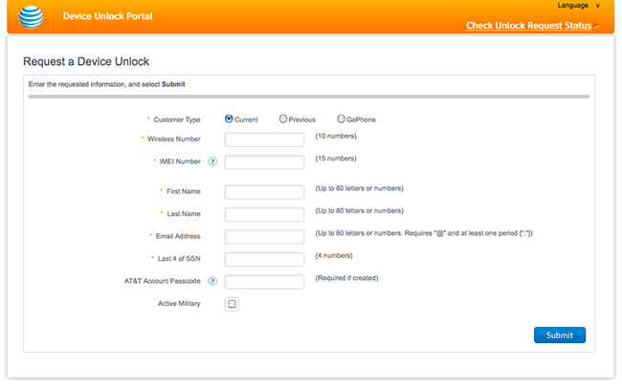This screenshot has width=622, height=388.
Task: Open the AT&T Account Passcode help icon
Action: coord(213,281)
